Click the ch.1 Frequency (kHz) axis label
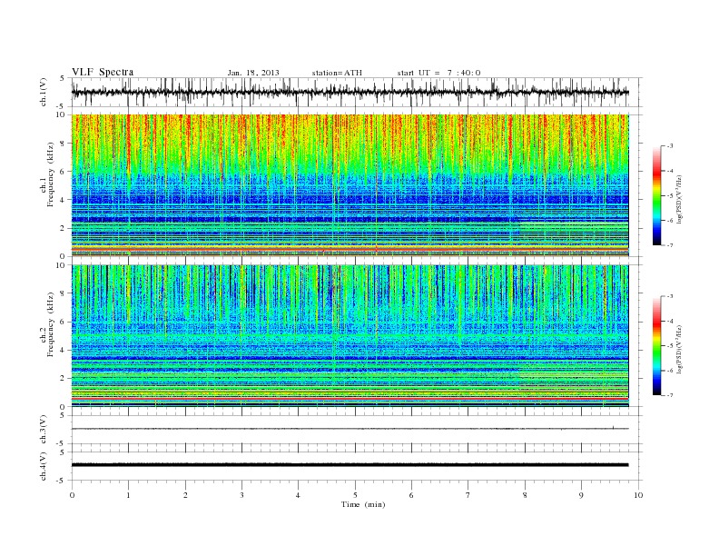Screen dimensions: 719x556 (x=47, y=174)
